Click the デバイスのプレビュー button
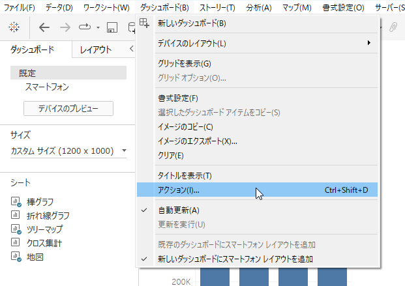Screen dimensions: 405x286 pos(68,108)
